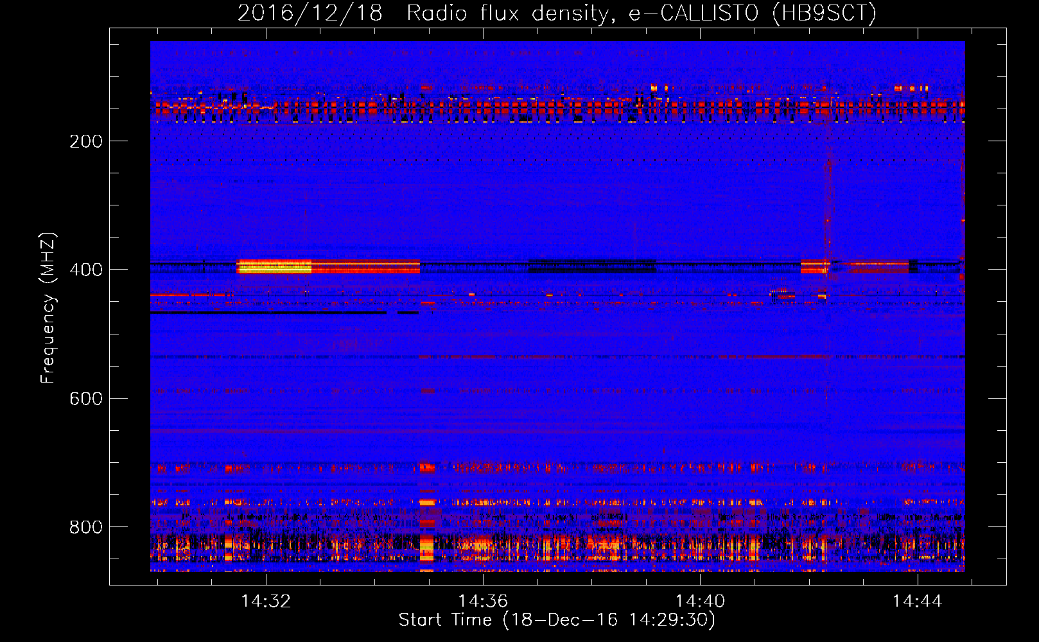Click the 'Frequency (MHZ)' axis label
Viewport: 1039px width, 642px height.
click(48, 308)
